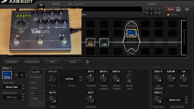Viewport: 194px width, 109px height.
Task: Open the Footswitches panel
Action: pos(32,62)
